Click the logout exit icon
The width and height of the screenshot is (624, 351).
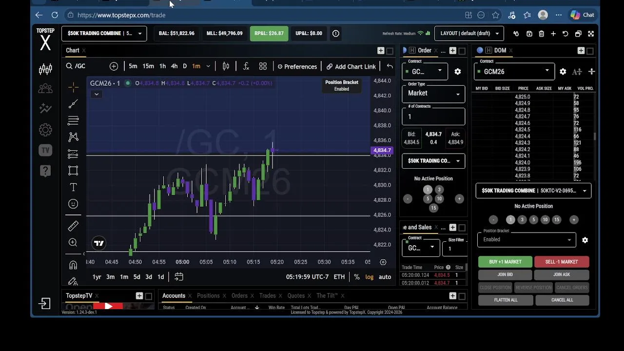pyautogui.click(x=45, y=304)
